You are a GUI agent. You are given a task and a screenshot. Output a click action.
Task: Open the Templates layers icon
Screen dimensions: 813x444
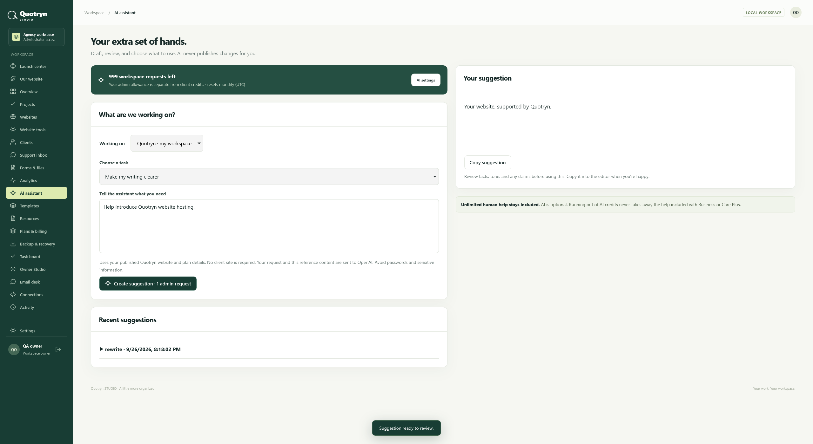tap(13, 206)
